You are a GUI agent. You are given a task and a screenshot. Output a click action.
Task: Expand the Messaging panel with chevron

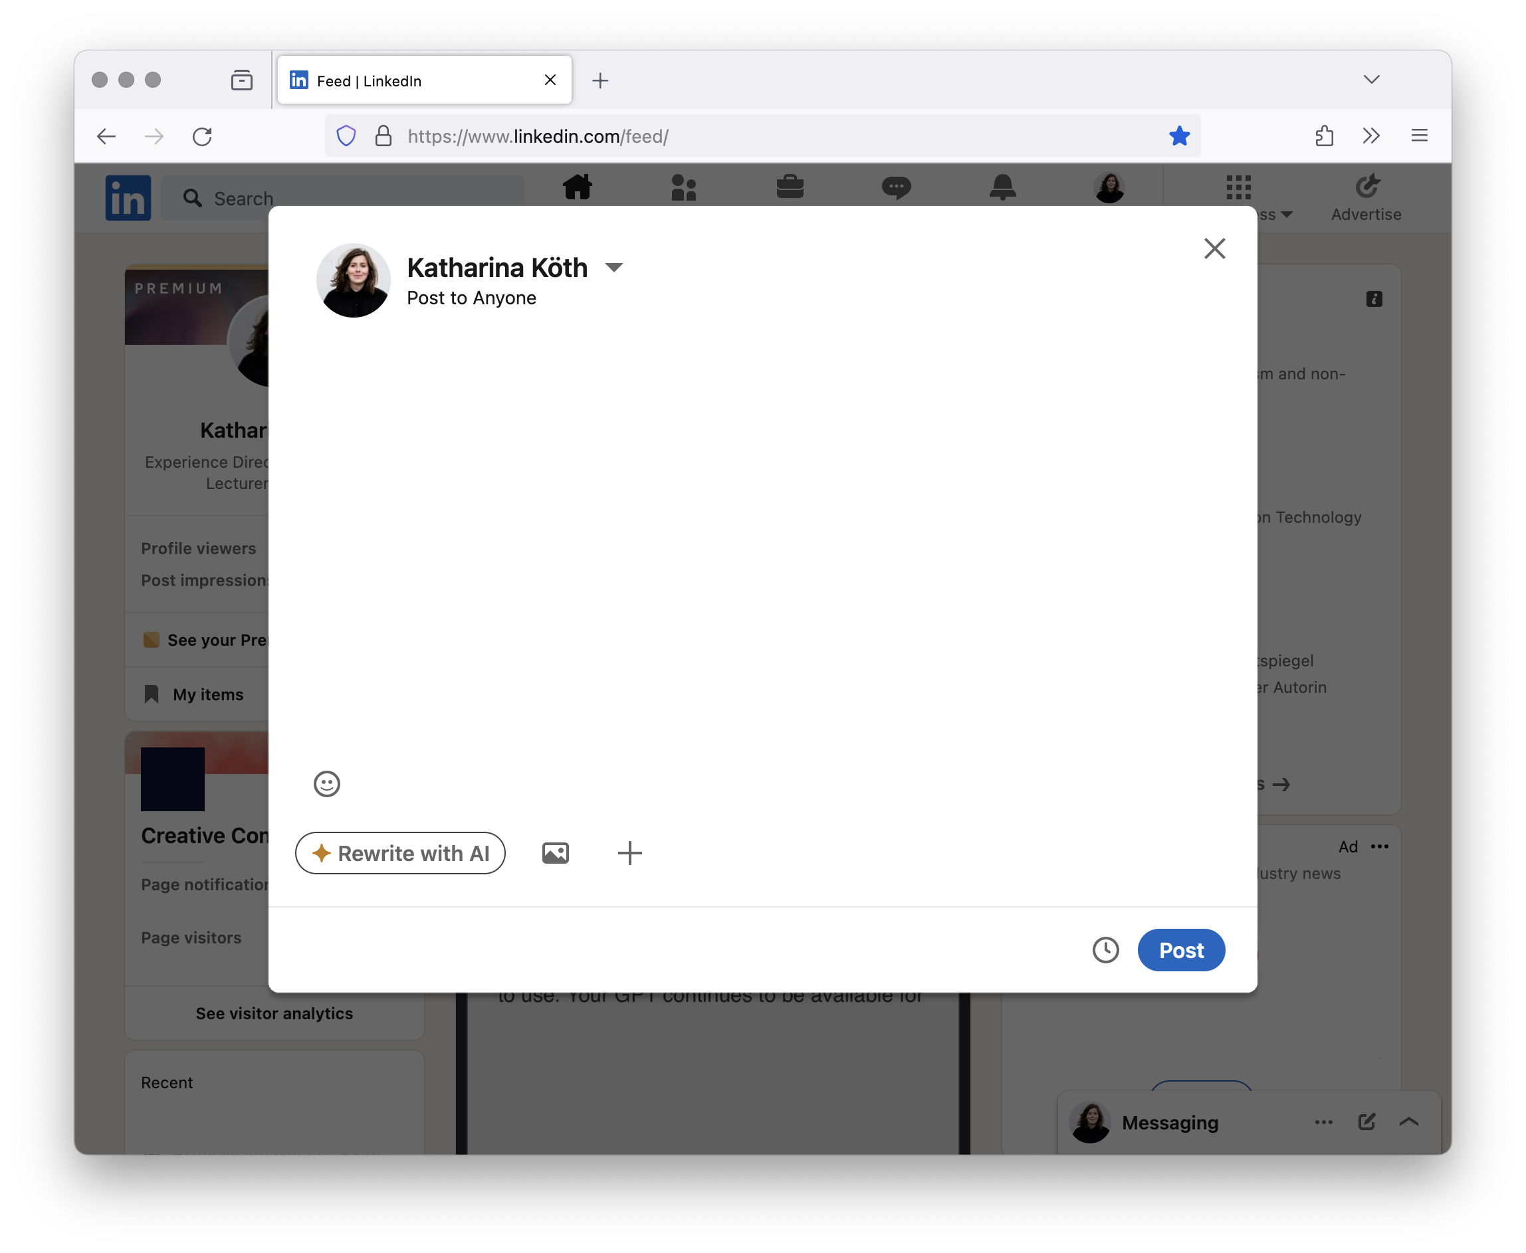[1409, 1121]
